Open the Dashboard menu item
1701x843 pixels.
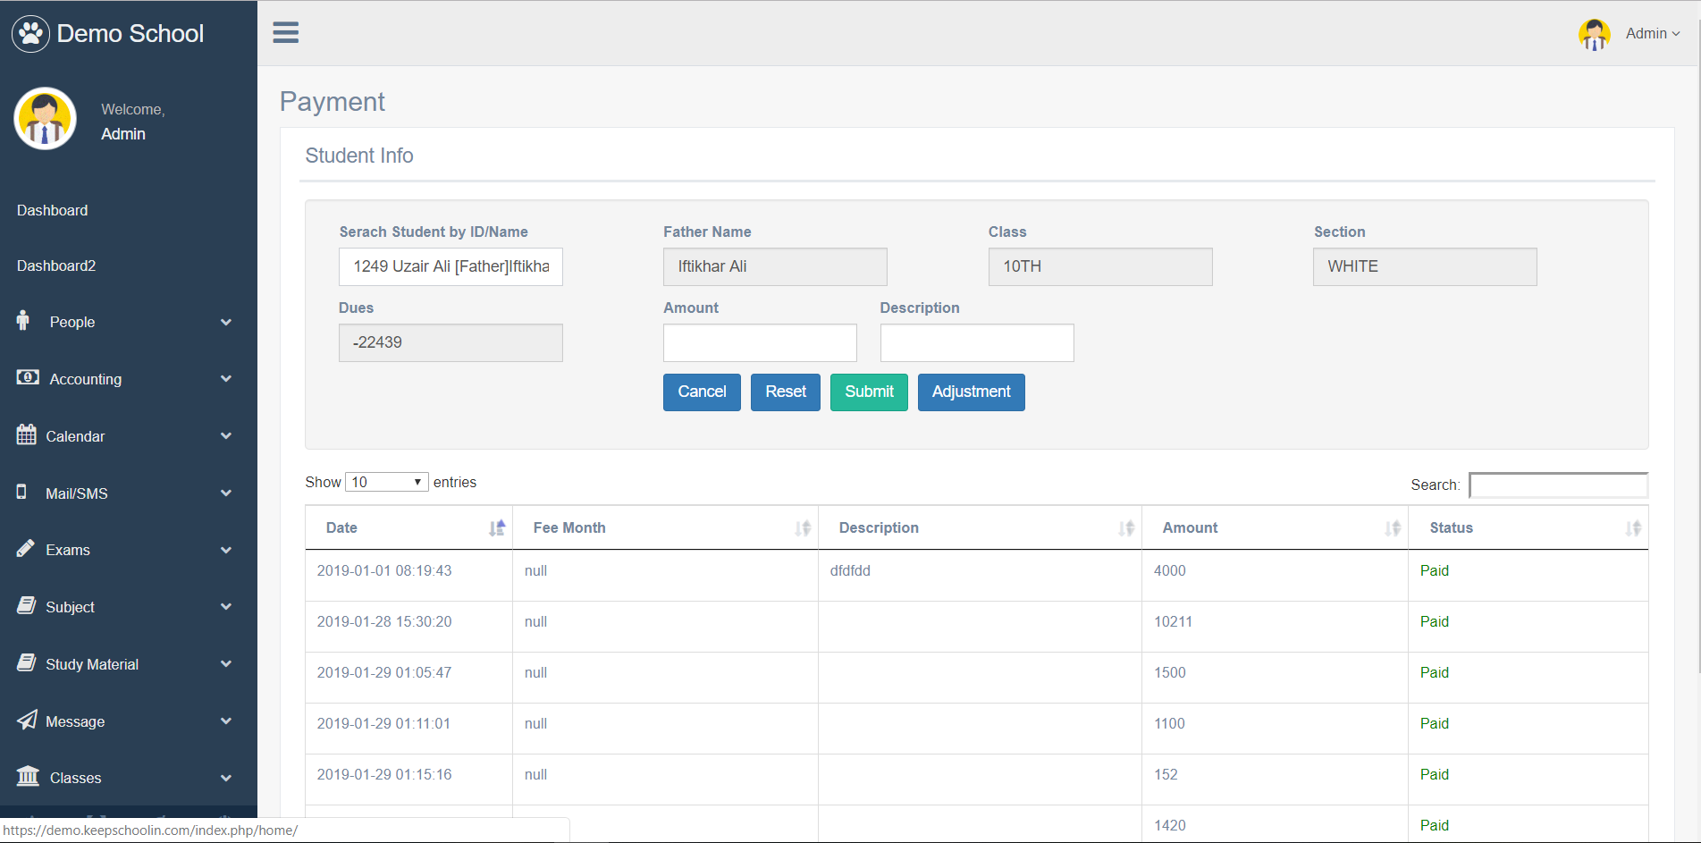point(53,210)
